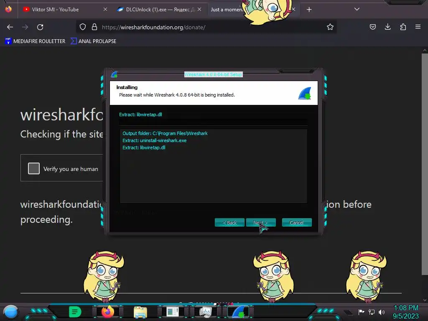This screenshot has width=428, height=321.
Task: Click the browser page vertical scrollbar
Action: (x=425, y=164)
